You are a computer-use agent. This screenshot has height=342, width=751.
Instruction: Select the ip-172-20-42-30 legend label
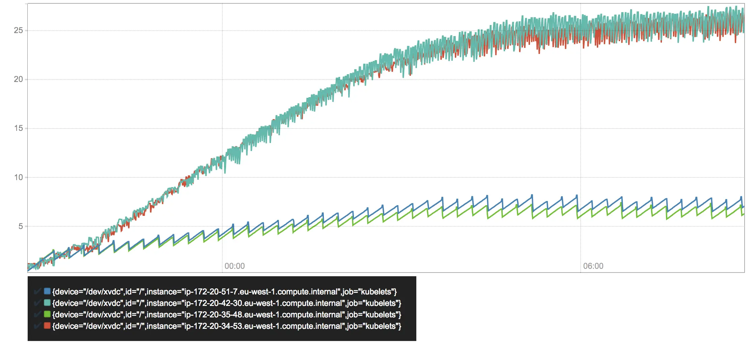pyautogui.click(x=226, y=303)
